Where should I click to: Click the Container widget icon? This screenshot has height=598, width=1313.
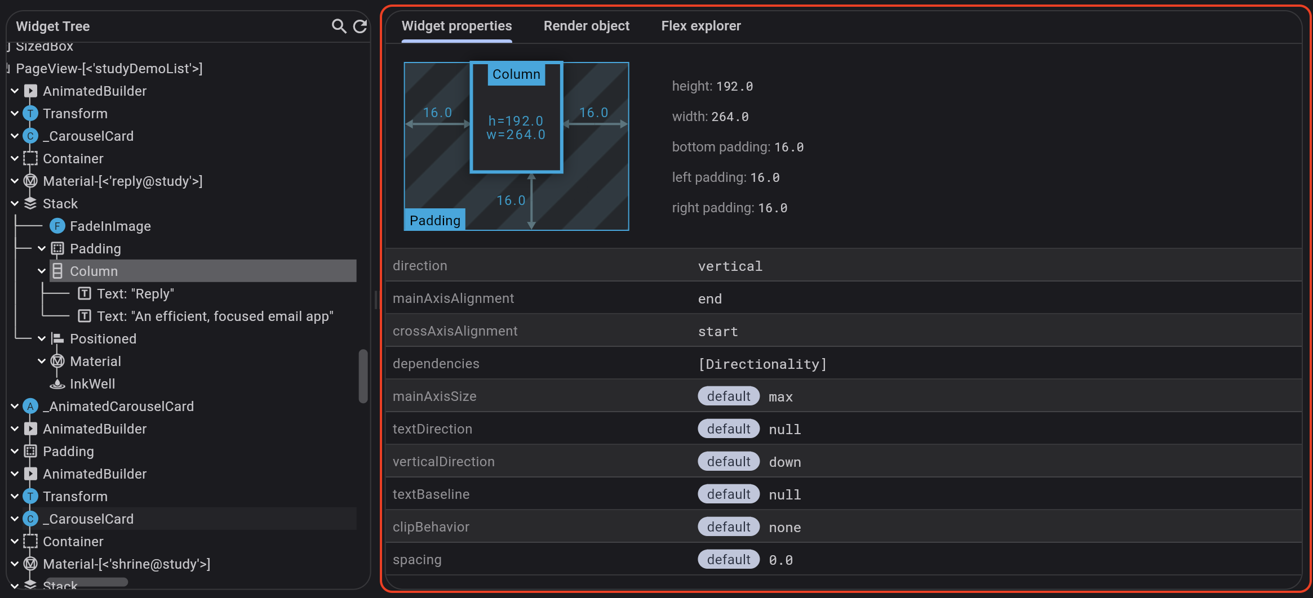(29, 158)
